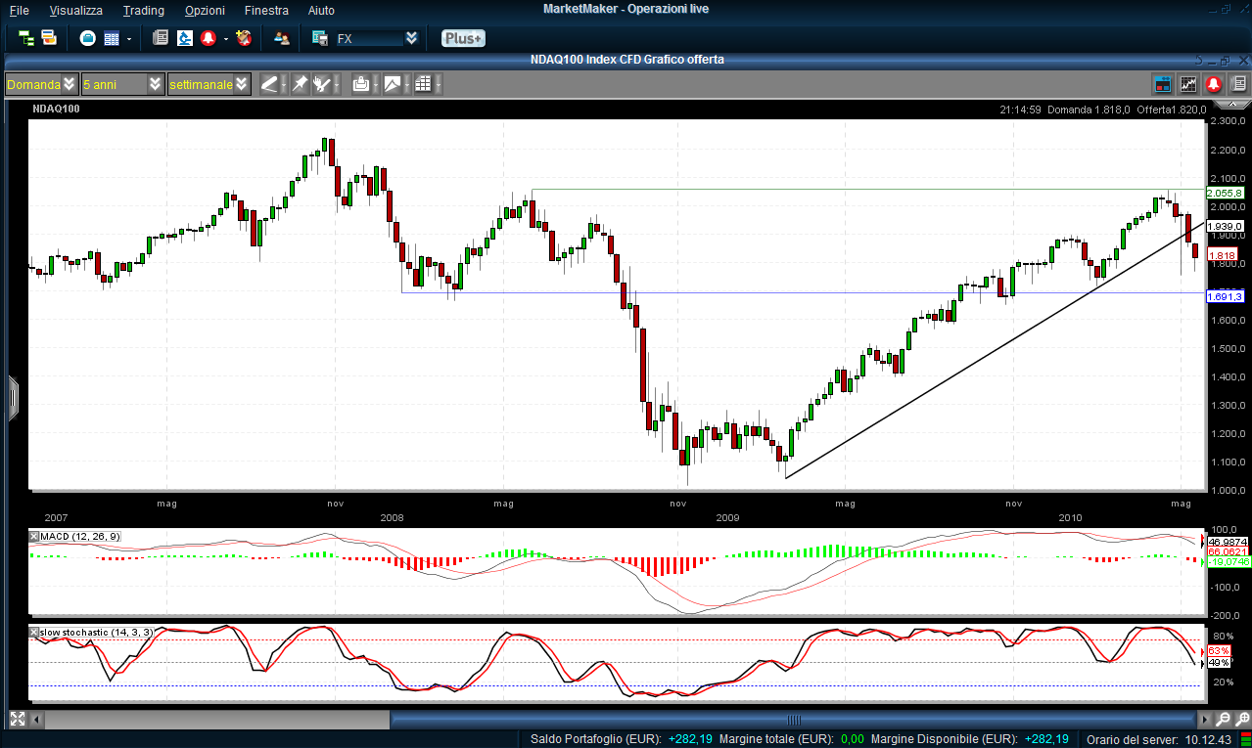Open the chart type icon at top right
The width and height of the screenshot is (1252, 748).
[1188, 84]
